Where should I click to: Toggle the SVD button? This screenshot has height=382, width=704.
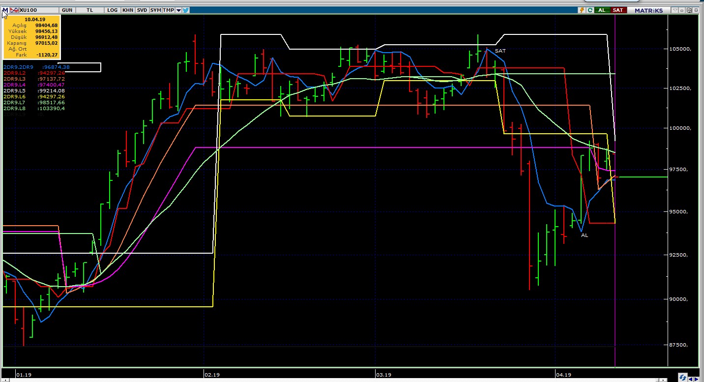click(142, 10)
